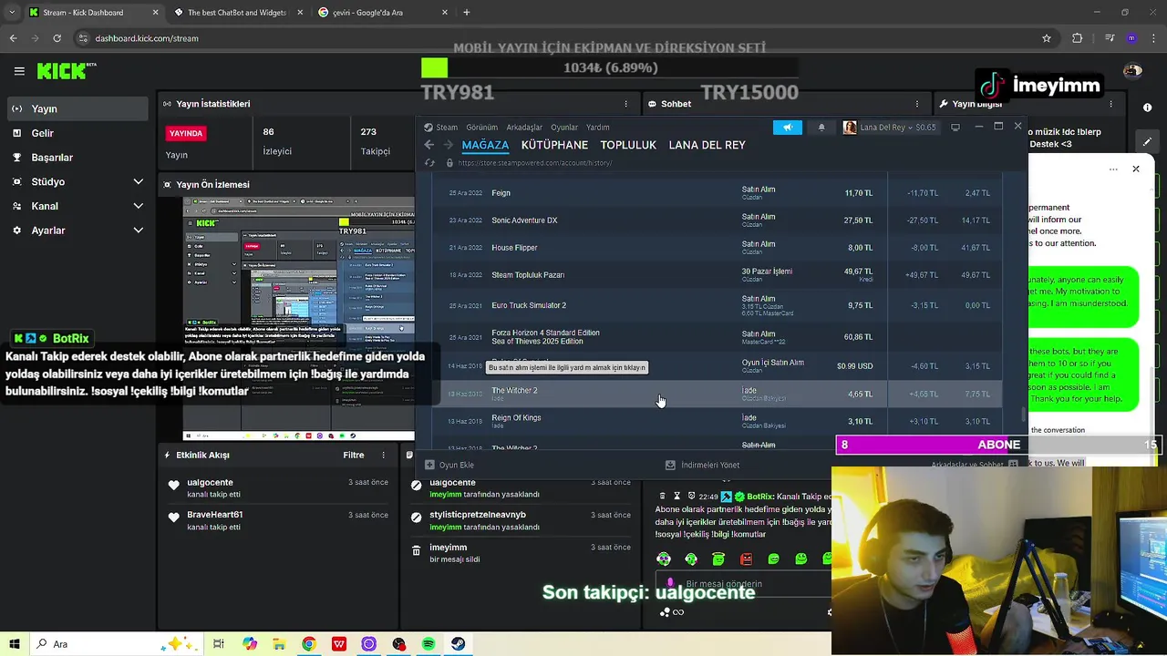Reload the Steam store page
The width and height of the screenshot is (1167, 656).
tap(429, 163)
